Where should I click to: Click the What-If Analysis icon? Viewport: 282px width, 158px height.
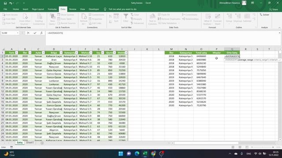[x=208, y=17]
